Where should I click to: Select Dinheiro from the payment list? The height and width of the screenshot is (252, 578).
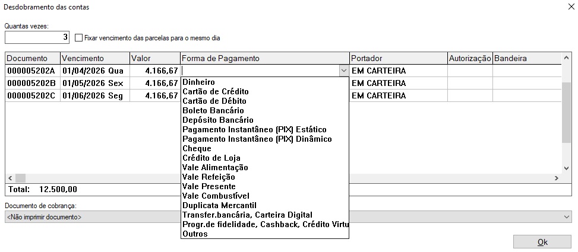coord(199,82)
